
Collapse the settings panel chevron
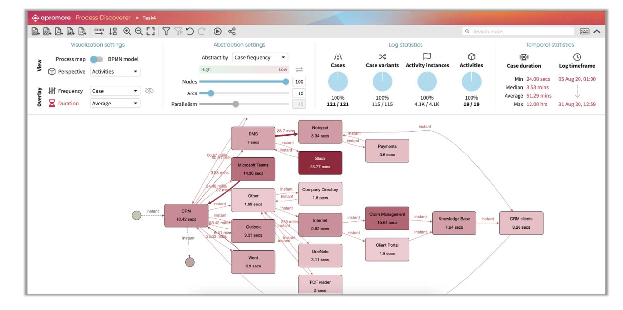pos(597,31)
